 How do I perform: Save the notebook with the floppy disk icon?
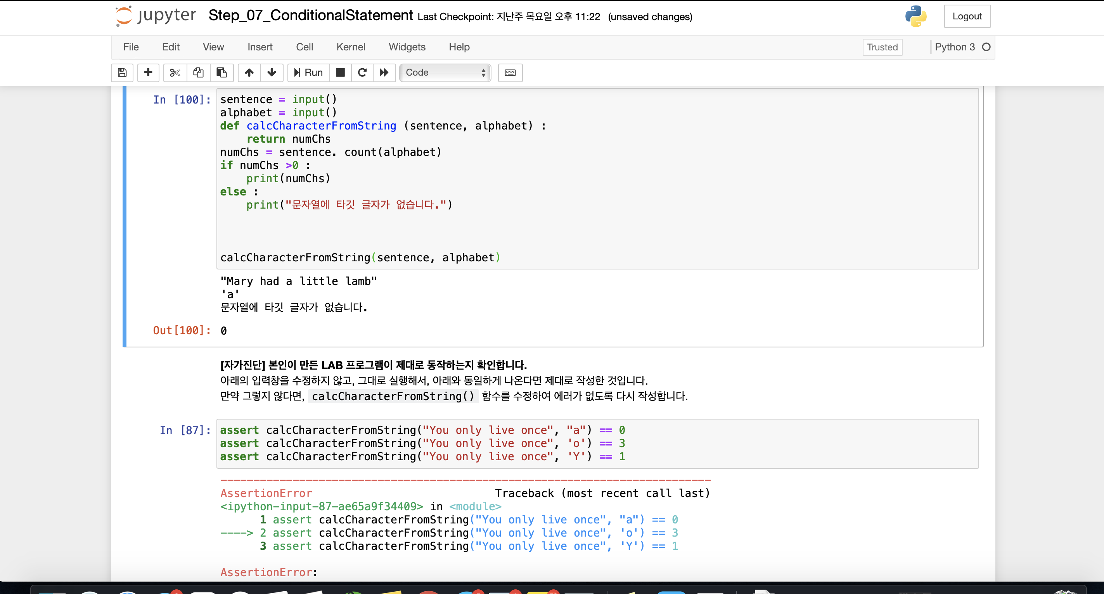pos(122,73)
